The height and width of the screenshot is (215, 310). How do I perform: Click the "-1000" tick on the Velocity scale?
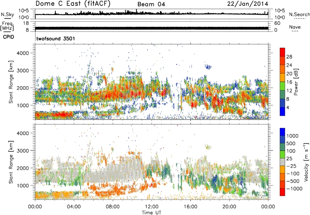294,189
